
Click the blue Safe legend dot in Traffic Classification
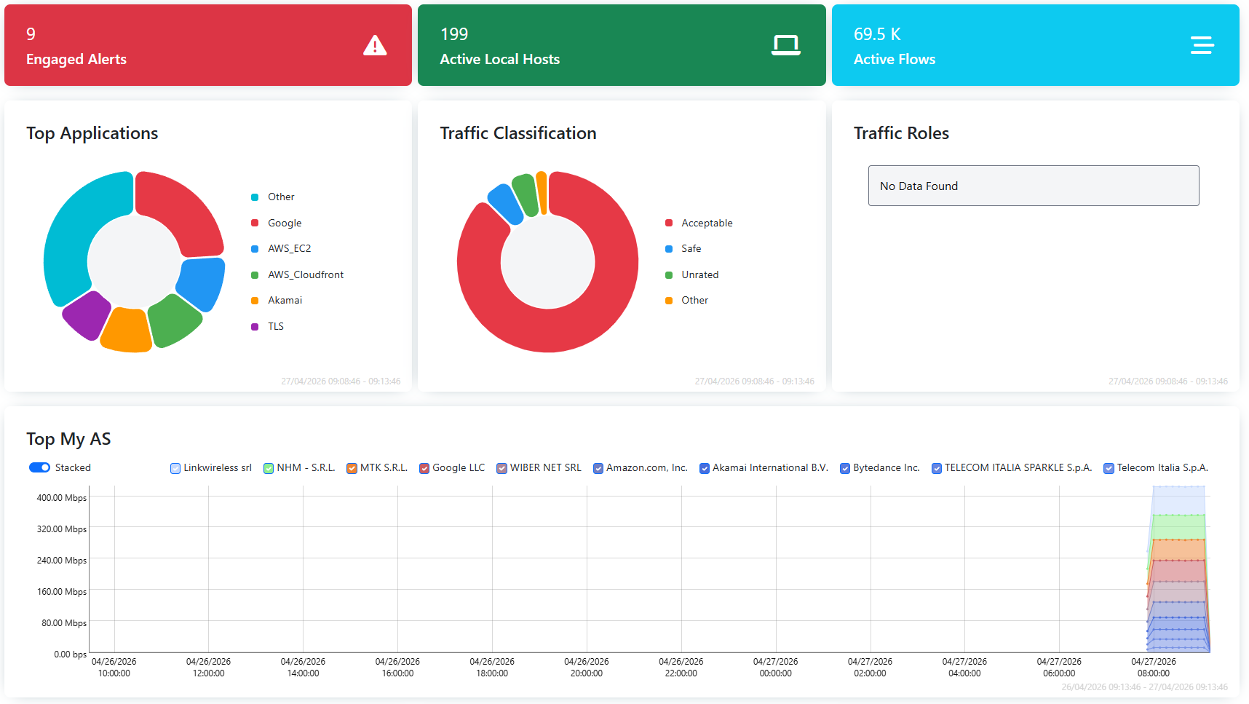pyautogui.click(x=669, y=248)
